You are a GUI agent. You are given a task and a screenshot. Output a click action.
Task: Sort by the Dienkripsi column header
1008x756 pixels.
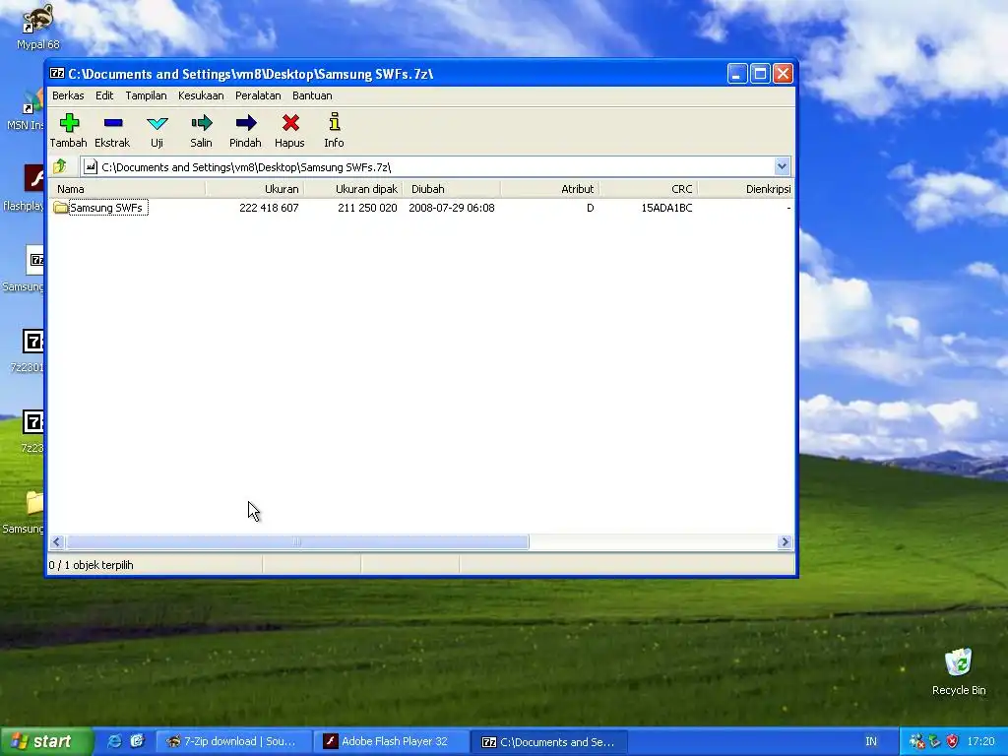(x=746, y=189)
